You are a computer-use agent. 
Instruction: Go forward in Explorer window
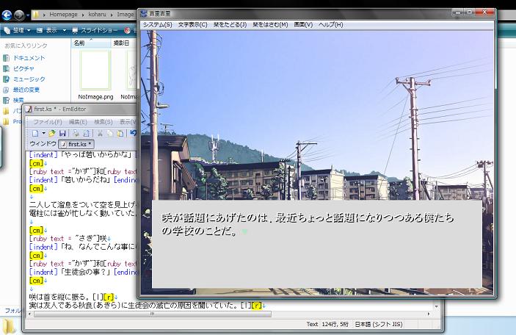tap(19, 15)
